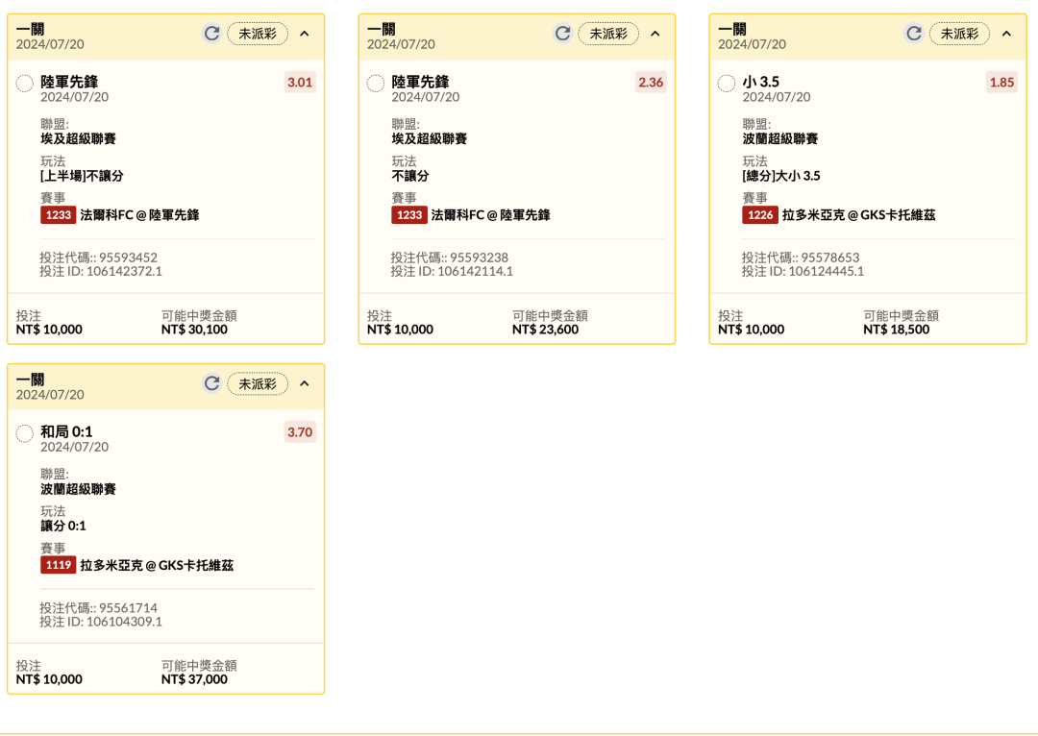Screen dimensions: 1038x736
Task: Click match code 1119 badge
Action: [58, 565]
